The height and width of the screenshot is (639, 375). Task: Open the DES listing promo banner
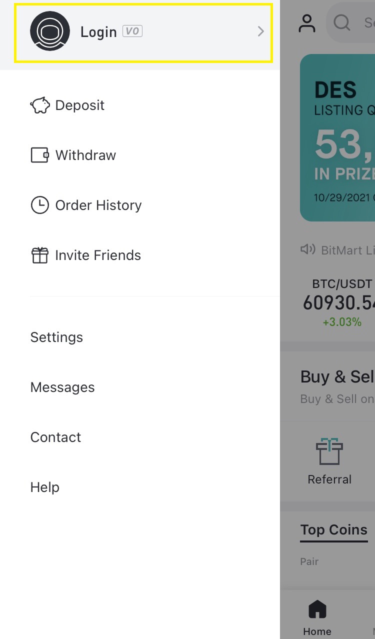click(337, 137)
